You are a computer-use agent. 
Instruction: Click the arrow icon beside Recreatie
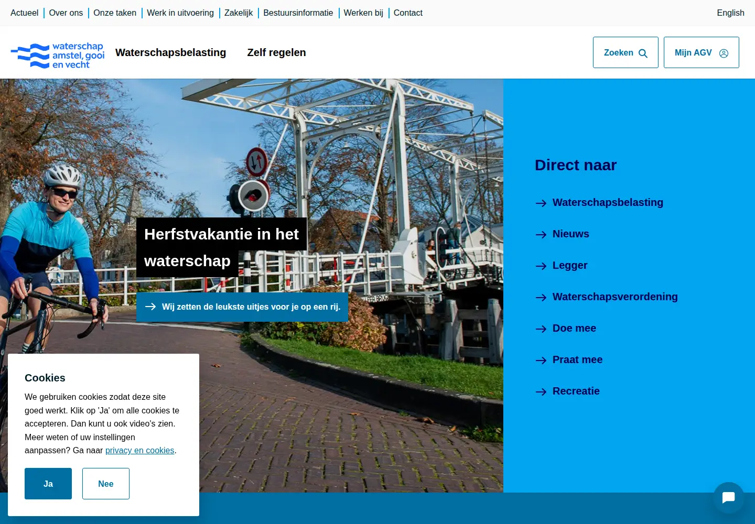pyautogui.click(x=541, y=392)
